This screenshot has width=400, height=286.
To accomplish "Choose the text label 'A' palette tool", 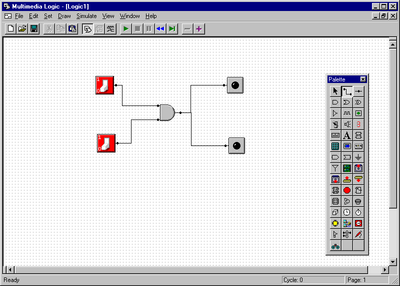I will click(347, 135).
